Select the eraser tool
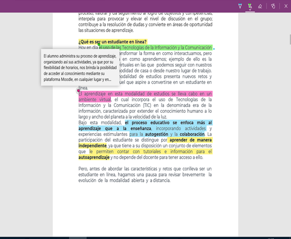Image resolution: width=291 pixels, height=239 pixels. tap(260, 6)
